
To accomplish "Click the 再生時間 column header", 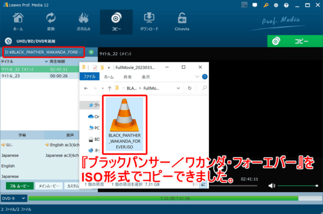I will coord(57,61).
